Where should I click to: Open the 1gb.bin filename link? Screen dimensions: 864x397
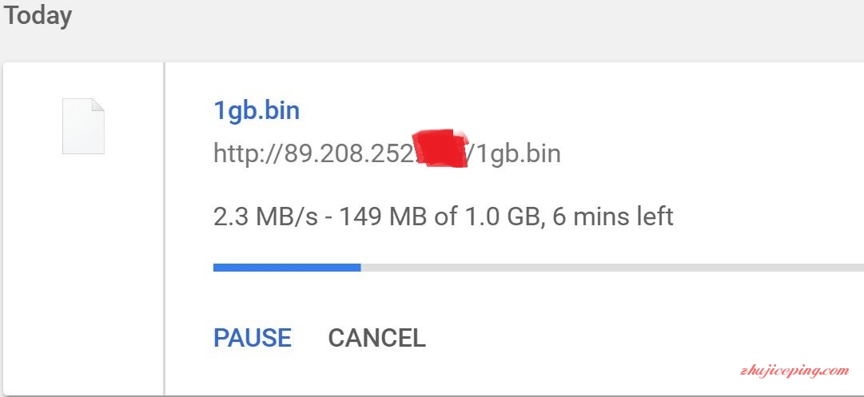[257, 111]
